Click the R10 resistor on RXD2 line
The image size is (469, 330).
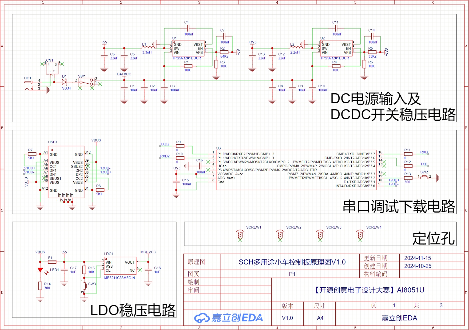(180, 158)
